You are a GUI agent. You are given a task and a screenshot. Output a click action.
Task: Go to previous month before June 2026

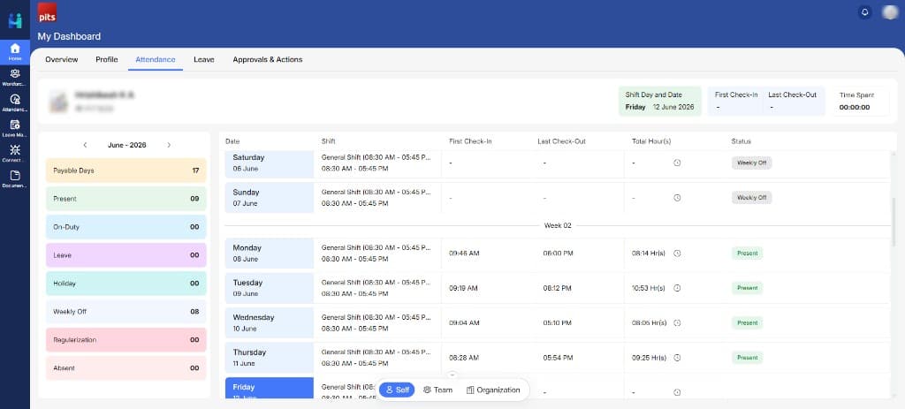coord(85,145)
